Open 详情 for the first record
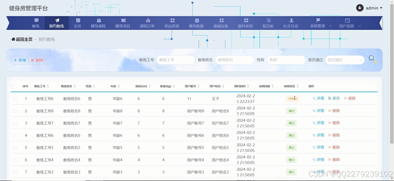394x181 pixels. point(318,98)
